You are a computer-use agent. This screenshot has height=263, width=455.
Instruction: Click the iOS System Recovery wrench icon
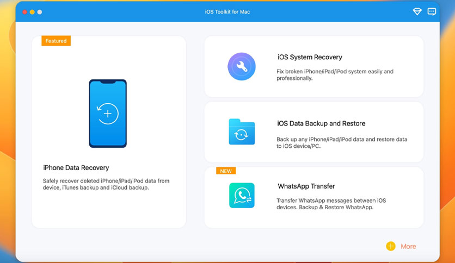pos(242,66)
